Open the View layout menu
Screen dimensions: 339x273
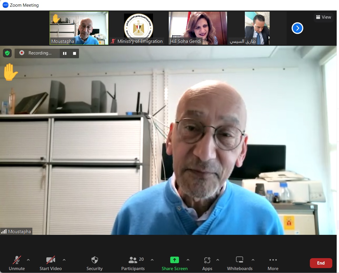[x=324, y=17]
